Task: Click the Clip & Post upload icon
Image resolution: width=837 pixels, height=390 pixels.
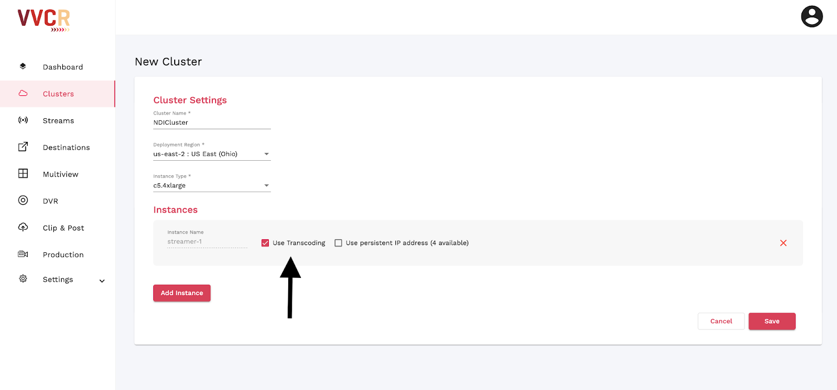Action: tap(23, 227)
